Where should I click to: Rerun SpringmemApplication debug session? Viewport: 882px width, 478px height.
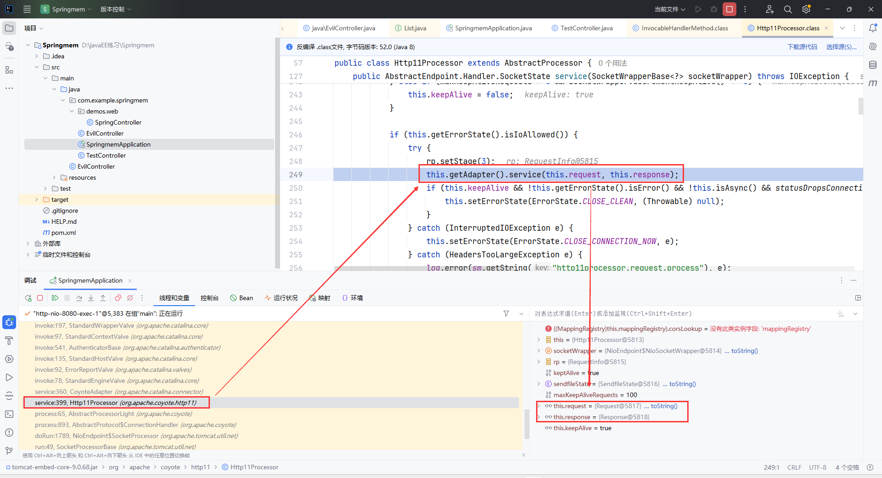pos(28,298)
